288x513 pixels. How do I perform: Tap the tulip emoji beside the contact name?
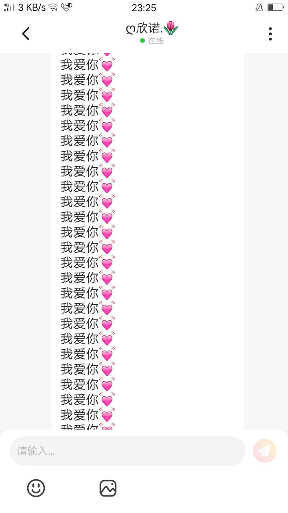[171, 28]
